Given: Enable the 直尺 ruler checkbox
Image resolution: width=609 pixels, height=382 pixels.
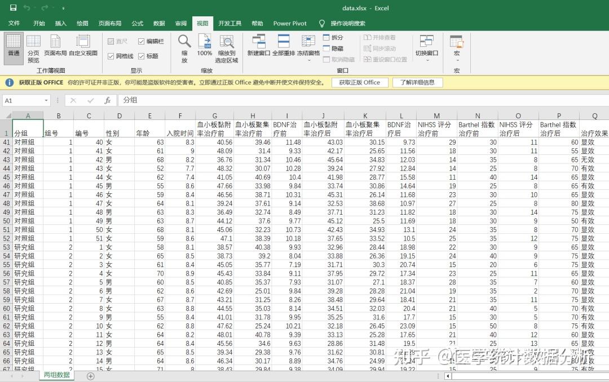Looking at the screenshot, I should tap(110, 41).
